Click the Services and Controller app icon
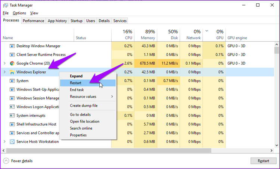The image size is (280, 169). [x=12, y=133]
